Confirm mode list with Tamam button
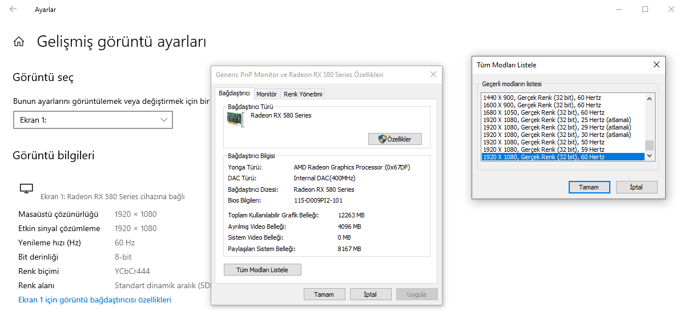Screen dimensions: 684x311 click(x=589, y=187)
